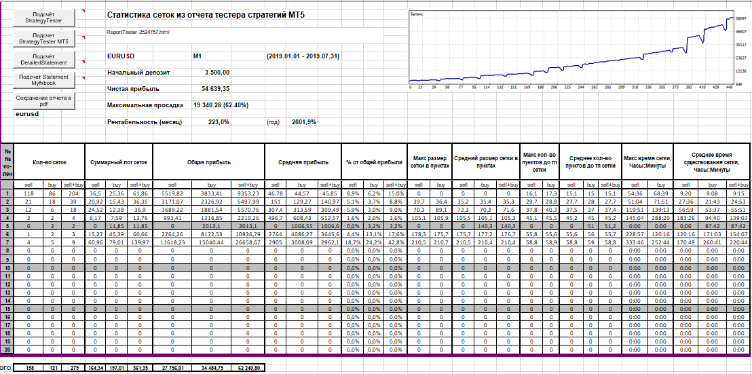Image resolution: width=752 pixels, height=374 pixels.
Task: Click the Сохранение отчета в pdf button
Action: pyautogui.click(x=43, y=101)
